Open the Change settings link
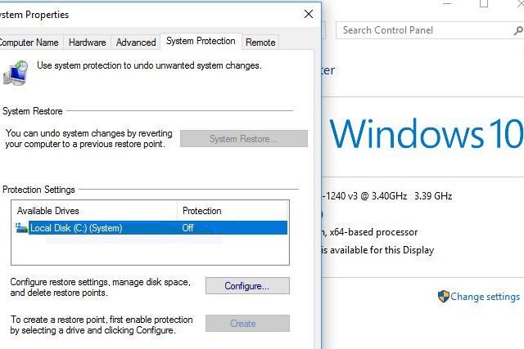Viewport: 524px width, 349px height. click(485, 297)
